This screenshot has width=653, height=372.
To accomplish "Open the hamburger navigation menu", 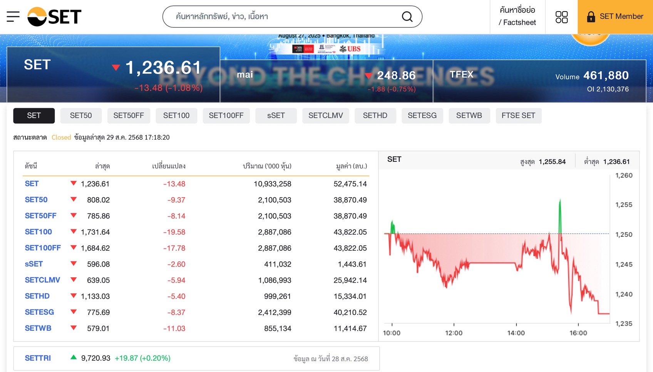I will point(13,17).
